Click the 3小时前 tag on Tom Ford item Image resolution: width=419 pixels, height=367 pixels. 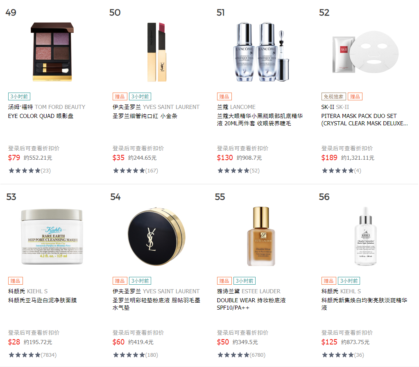19,97
